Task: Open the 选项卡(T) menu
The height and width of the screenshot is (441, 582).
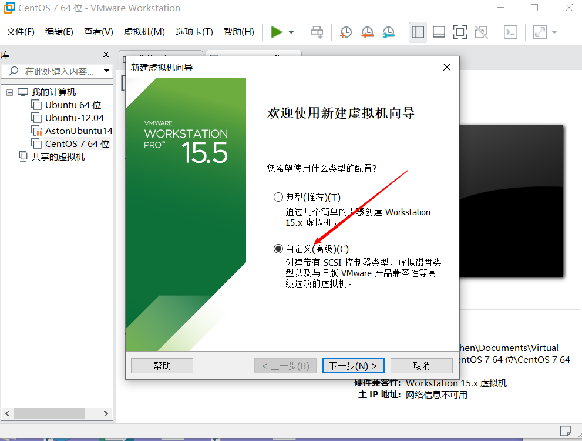Action: (194, 32)
